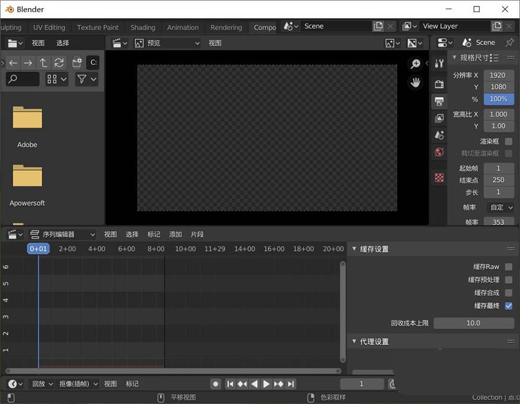Image resolution: width=520 pixels, height=404 pixels.
Task: Adjust the 回收成本上限 value slider
Action: (473, 323)
